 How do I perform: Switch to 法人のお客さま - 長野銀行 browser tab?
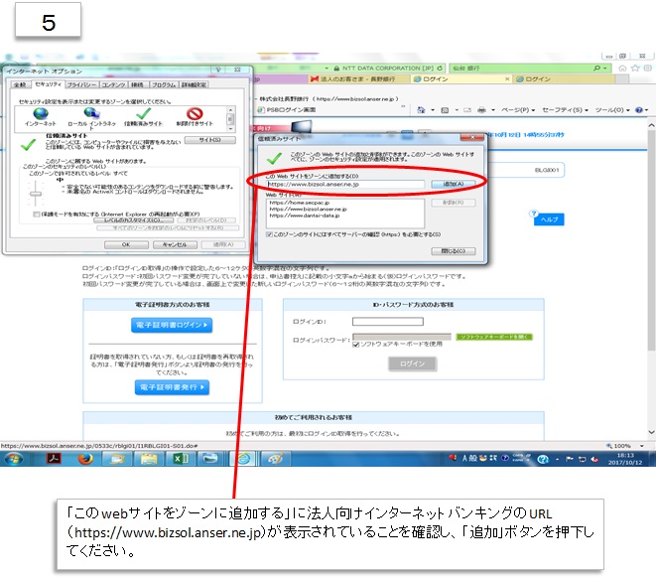(357, 78)
